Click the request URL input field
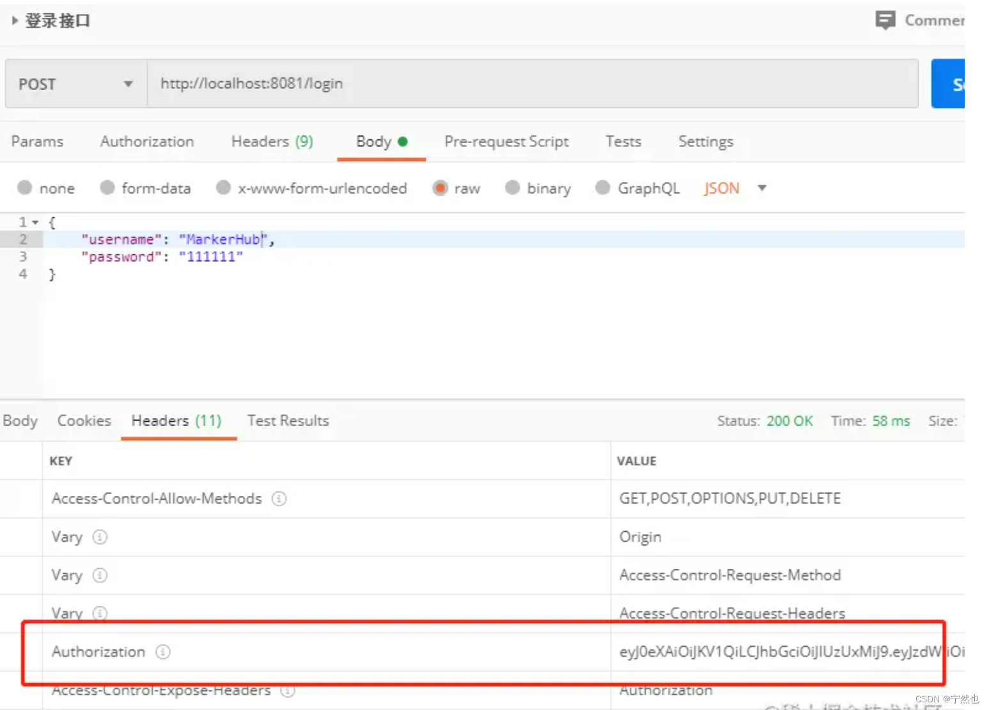Screen dimensions: 989x710 [533, 84]
